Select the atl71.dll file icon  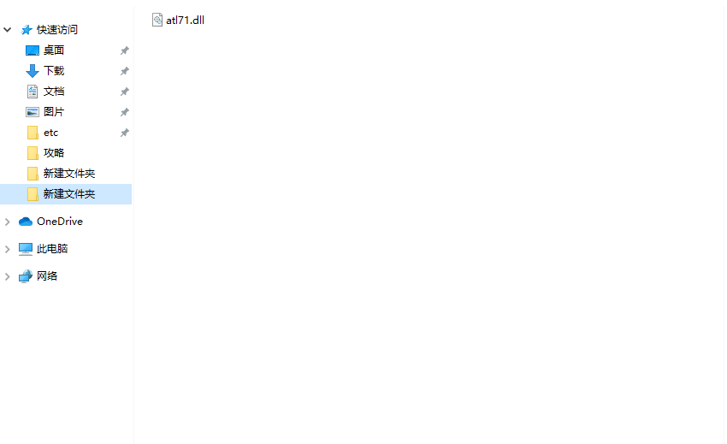(x=157, y=20)
